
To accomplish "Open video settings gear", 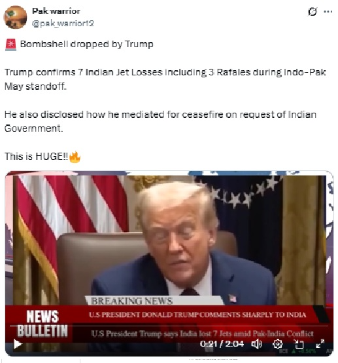I will (278, 344).
